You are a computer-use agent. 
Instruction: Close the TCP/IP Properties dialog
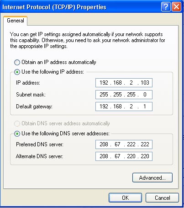coord(176,7)
